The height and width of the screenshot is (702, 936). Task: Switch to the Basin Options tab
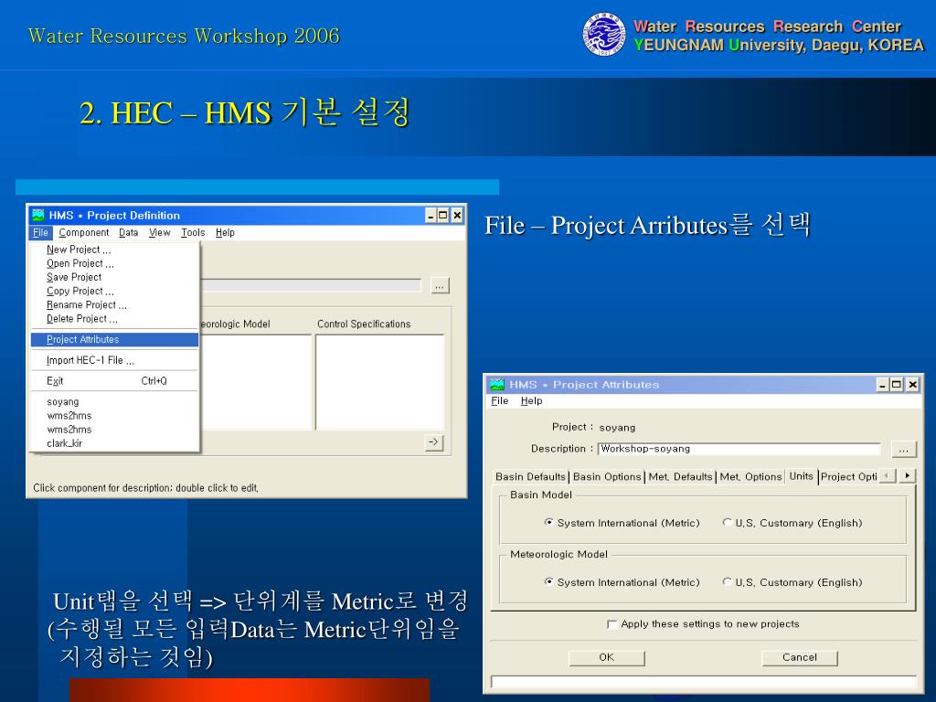coord(607,476)
